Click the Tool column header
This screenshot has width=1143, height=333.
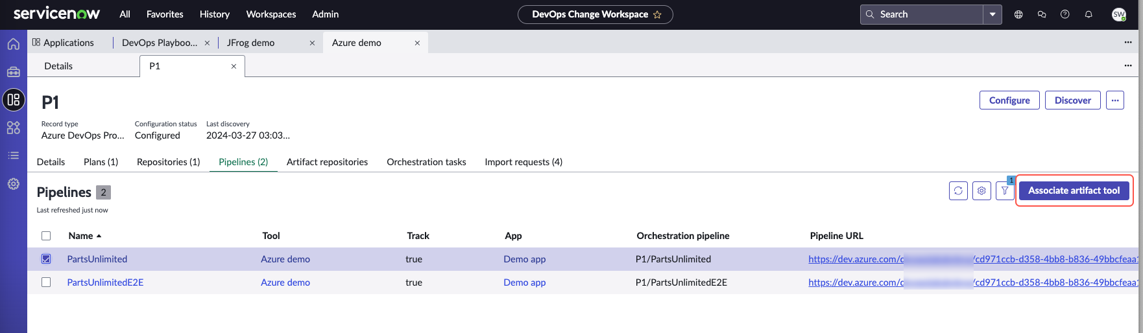[x=271, y=236]
